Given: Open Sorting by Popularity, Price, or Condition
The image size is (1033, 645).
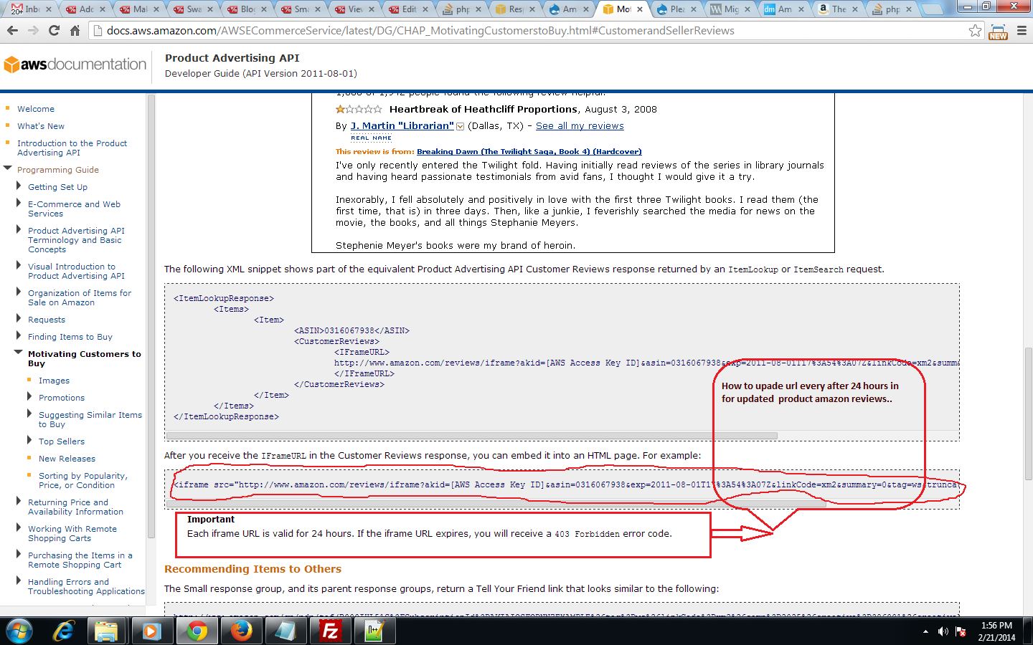Looking at the screenshot, I should (83, 480).
